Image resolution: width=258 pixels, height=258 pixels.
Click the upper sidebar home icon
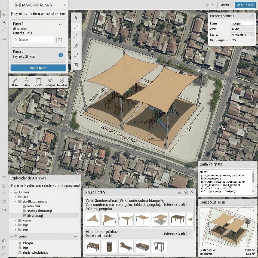coord(4,14)
